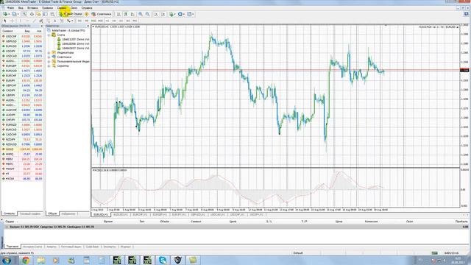Open the Окно menu
Image resolution: width=471 pixels, height=265 pixels.
[74, 8]
